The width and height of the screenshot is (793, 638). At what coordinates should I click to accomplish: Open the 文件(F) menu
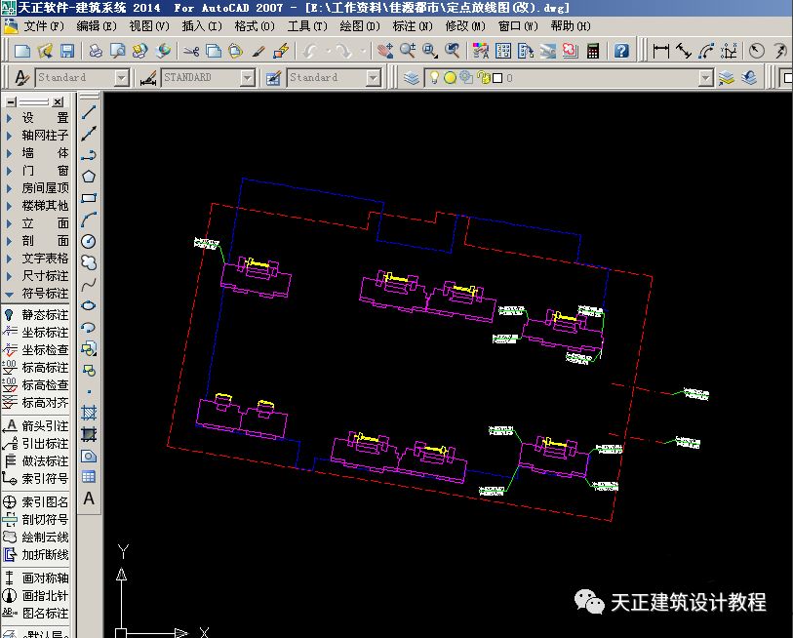[44, 25]
